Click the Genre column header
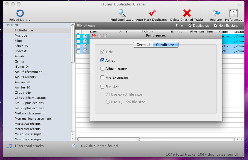The width and height of the screenshot is (248, 160). pyautogui.click(x=225, y=32)
